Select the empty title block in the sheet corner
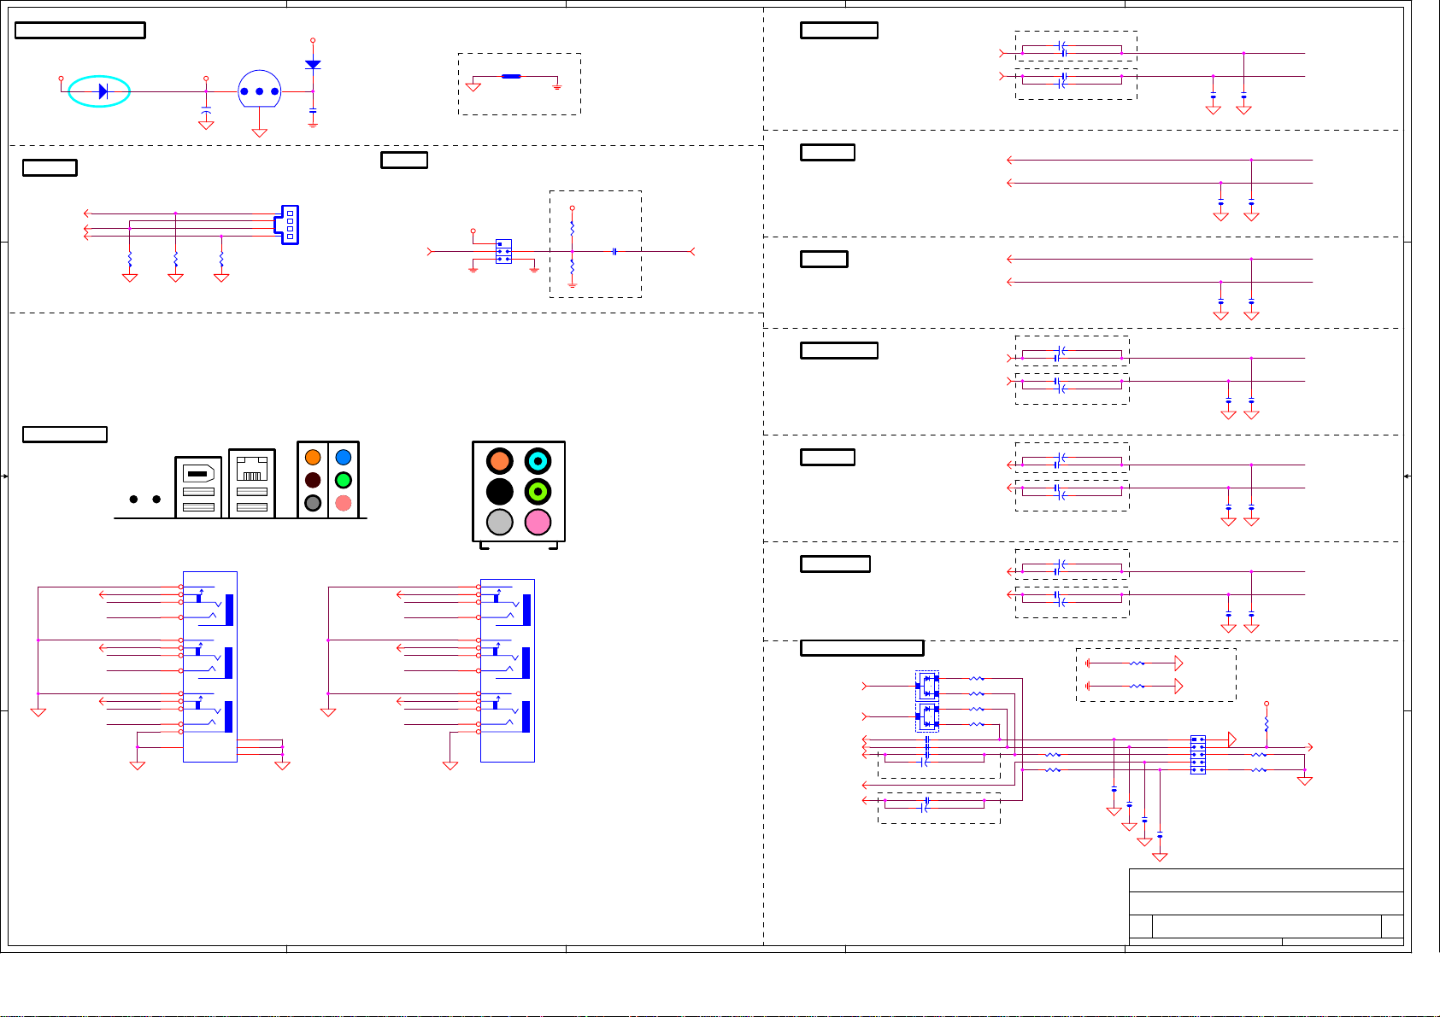The image size is (1440, 1017). coord(1267,907)
